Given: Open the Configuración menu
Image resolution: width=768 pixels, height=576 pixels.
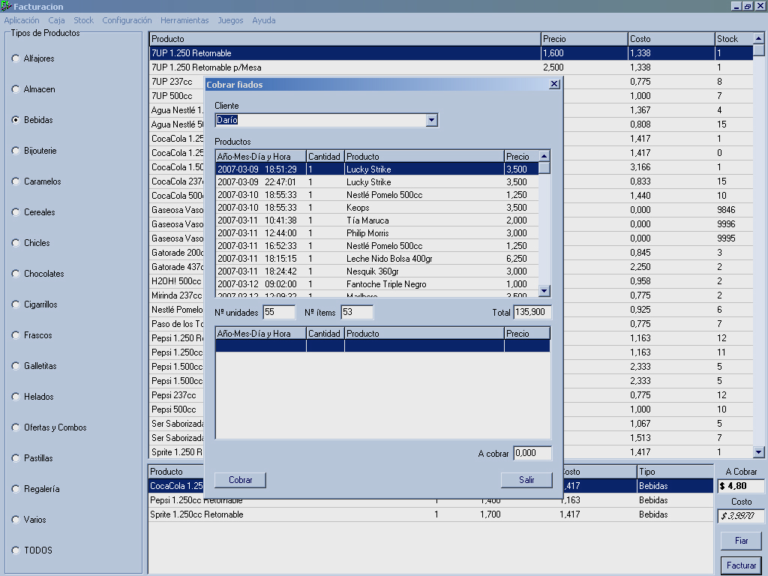Looking at the screenshot, I should point(127,20).
